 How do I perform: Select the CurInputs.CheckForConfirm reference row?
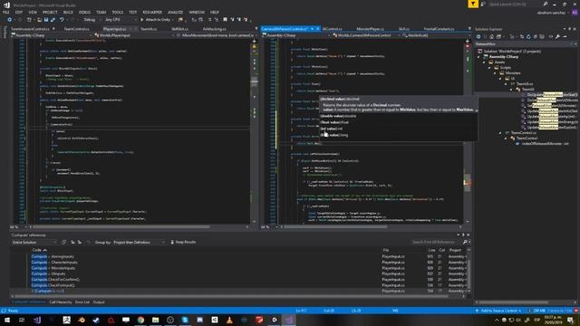pyautogui.click(x=55, y=280)
